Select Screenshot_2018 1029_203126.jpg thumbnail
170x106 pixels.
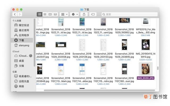(x=82, y=44)
